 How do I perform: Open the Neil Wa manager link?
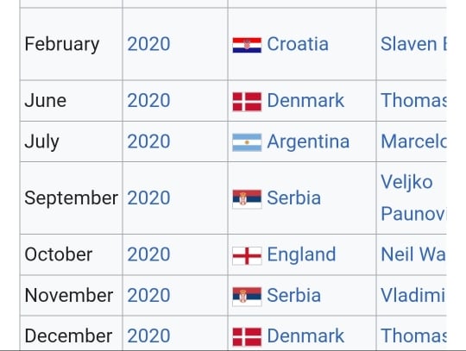tap(413, 254)
